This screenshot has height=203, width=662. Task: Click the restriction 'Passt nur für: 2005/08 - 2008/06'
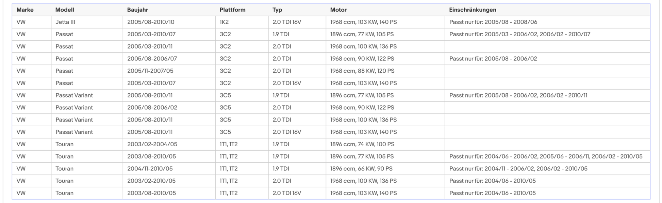(x=493, y=22)
